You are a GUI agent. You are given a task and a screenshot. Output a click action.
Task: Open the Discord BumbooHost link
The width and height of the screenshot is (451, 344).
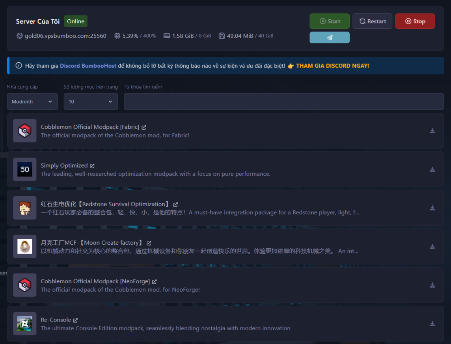(x=88, y=65)
